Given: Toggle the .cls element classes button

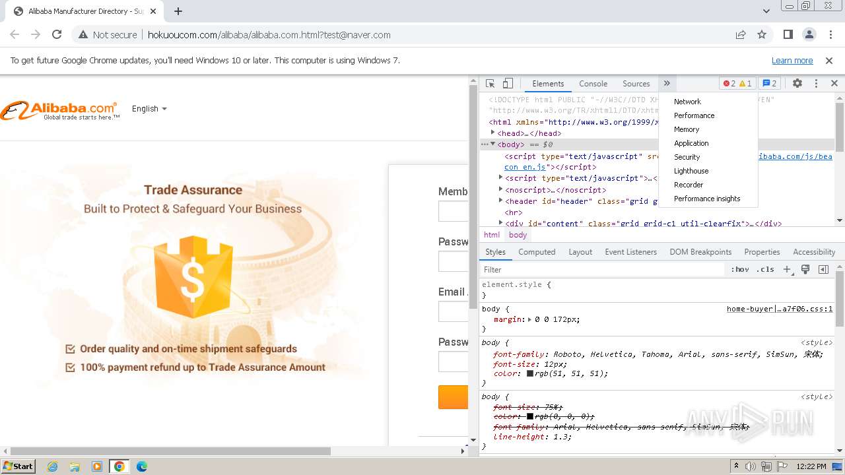Looking at the screenshot, I should tap(765, 270).
